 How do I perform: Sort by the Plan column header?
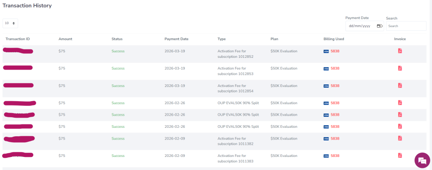coord(274,39)
